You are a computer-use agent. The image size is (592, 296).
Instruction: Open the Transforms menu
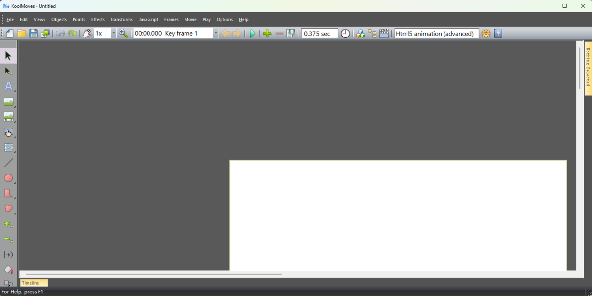[121, 20]
